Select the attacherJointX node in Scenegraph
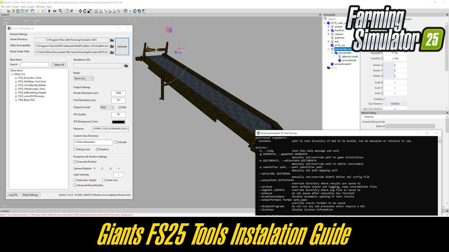This screenshot has width=449, height=252. pos(350,56)
